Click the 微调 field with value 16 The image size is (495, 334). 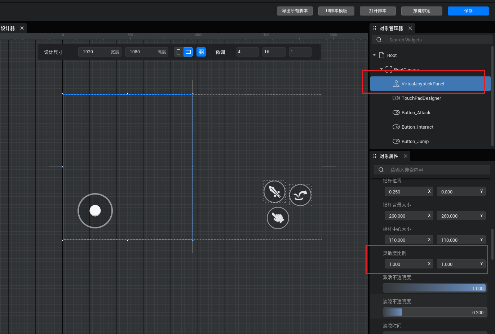pos(274,52)
